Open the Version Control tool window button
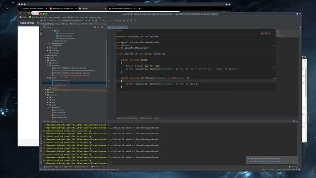 (x=81, y=167)
